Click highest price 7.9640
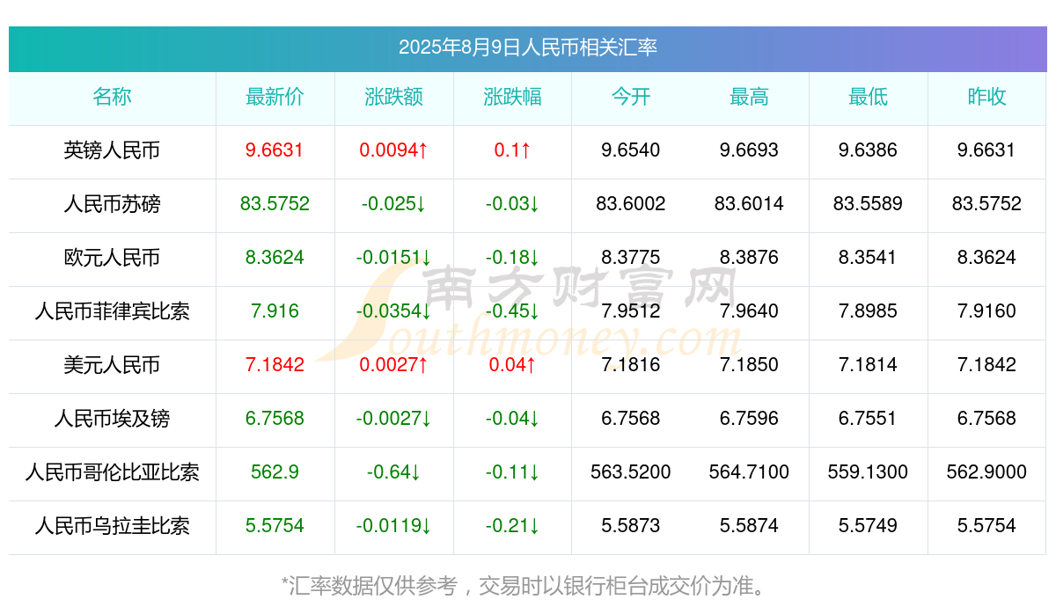Screen dimensions: 1056x614 coord(749,311)
